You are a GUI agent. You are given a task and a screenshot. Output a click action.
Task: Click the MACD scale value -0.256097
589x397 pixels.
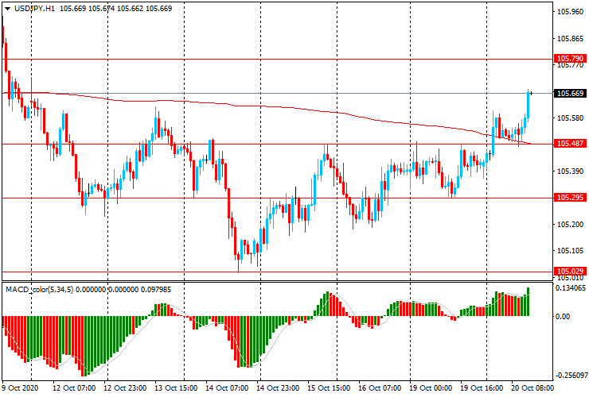pyautogui.click(x=571, y=376)
